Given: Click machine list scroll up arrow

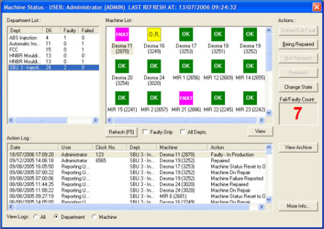Looking at the screenshot, I should click(269, 30).
